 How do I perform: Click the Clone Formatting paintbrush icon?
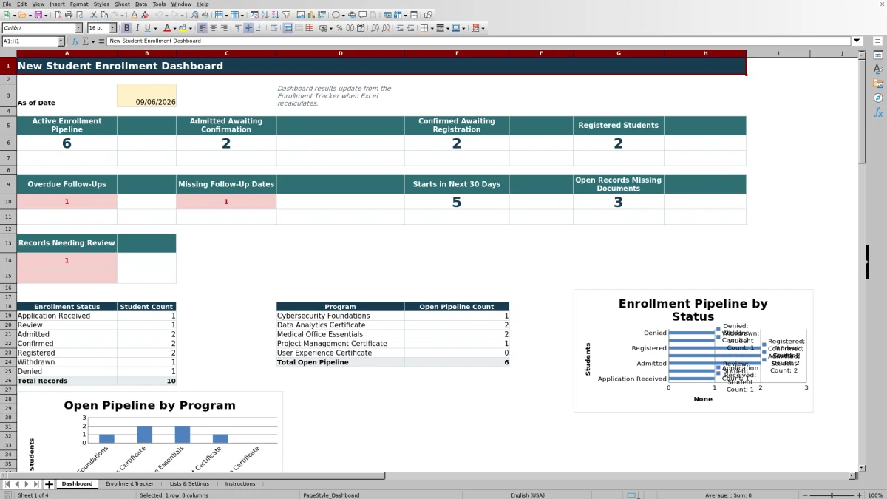pos(134,15)
